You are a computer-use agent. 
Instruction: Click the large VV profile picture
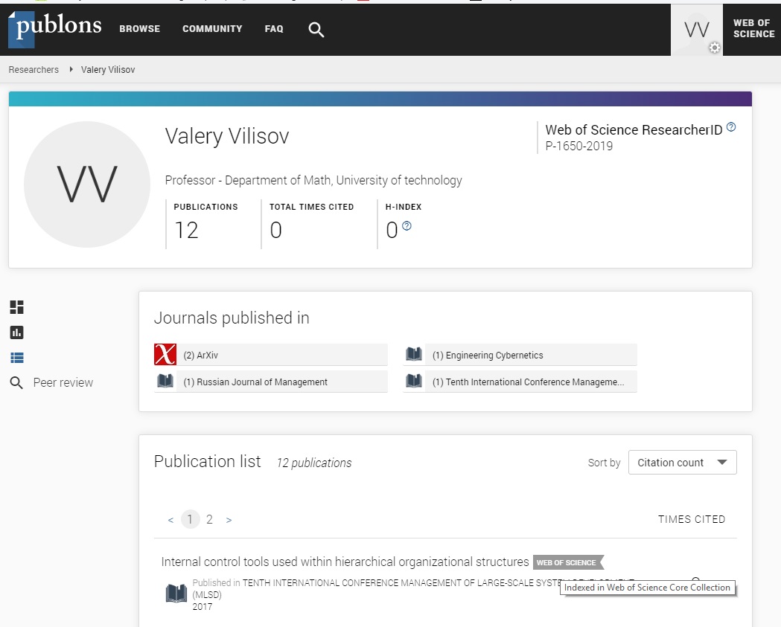coord(86,184)
